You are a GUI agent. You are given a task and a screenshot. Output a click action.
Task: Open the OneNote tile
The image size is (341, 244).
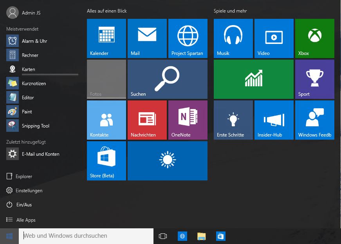188,120
